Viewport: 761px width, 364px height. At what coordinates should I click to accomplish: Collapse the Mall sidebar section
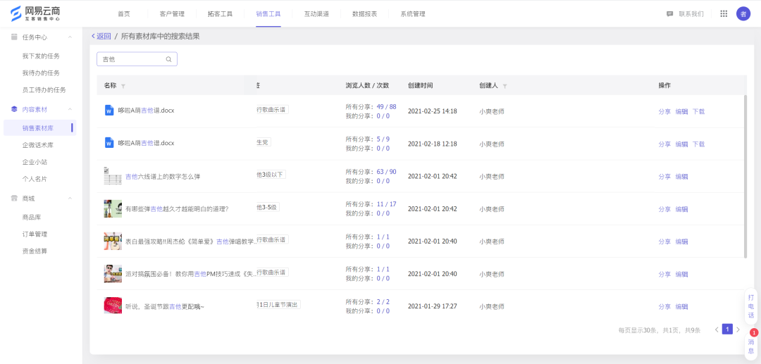tap(70, 199)
